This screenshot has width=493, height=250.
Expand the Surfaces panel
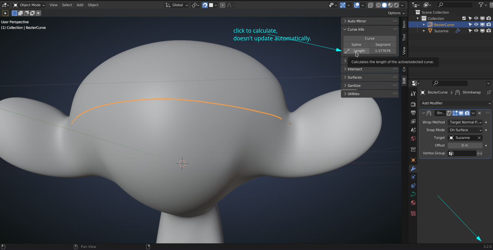click(370, 77)
